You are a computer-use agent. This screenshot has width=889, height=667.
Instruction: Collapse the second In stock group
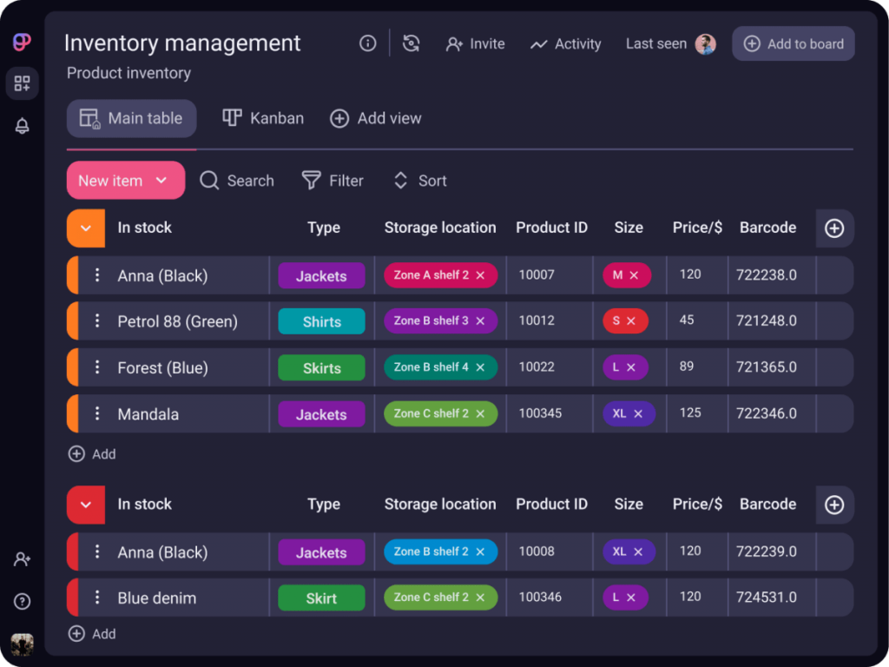84,504
